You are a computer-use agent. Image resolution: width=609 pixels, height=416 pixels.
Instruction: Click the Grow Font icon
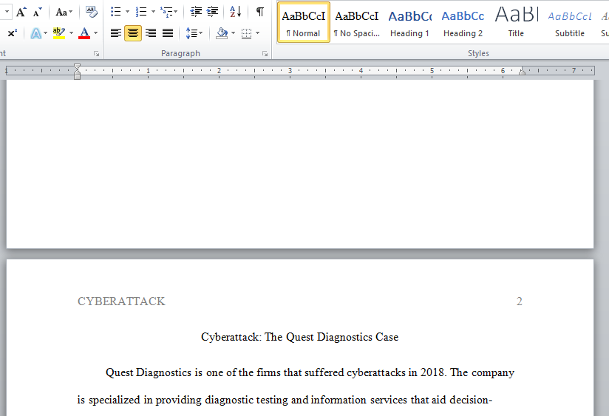(x=21, y=12)
